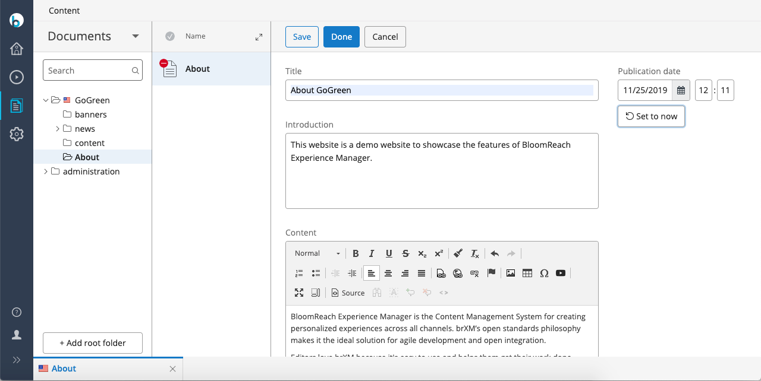Screen dimensions: 761x381
Task: Insert an image into content
Action: point(511,273)
